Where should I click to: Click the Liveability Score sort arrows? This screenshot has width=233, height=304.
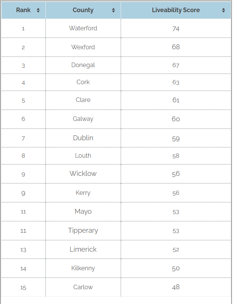(224, 11)
